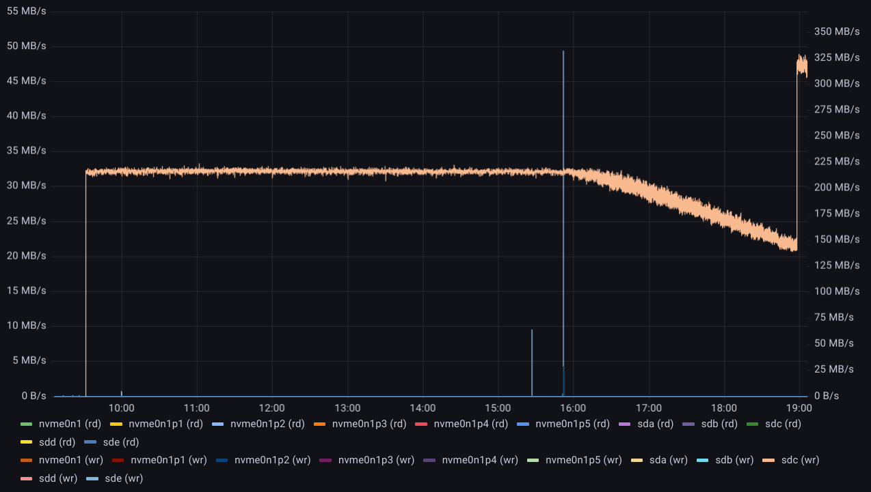Open the sdd (rd) yellow color swatch
The height and width of the screenshot is (492, 871).
click(27, 442)
